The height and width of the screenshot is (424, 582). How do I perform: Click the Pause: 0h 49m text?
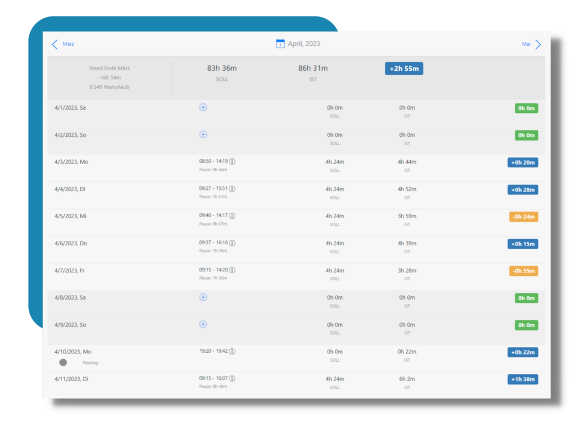[x=213, y=387]
